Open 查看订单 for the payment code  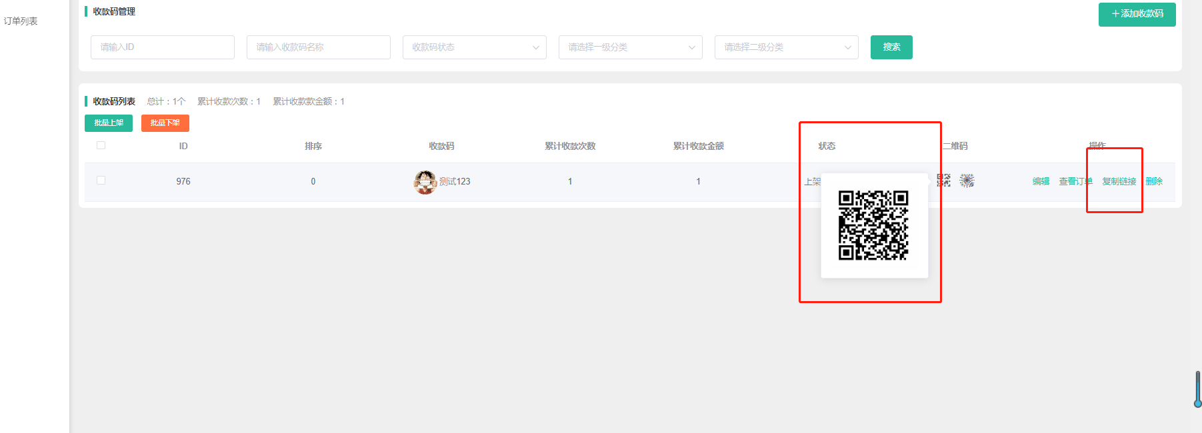tap(1075, 181)
